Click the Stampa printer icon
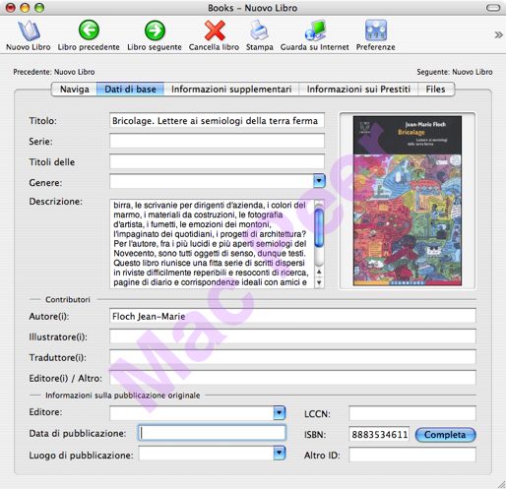This screenshot has height=489, width=506. [259, 31]
